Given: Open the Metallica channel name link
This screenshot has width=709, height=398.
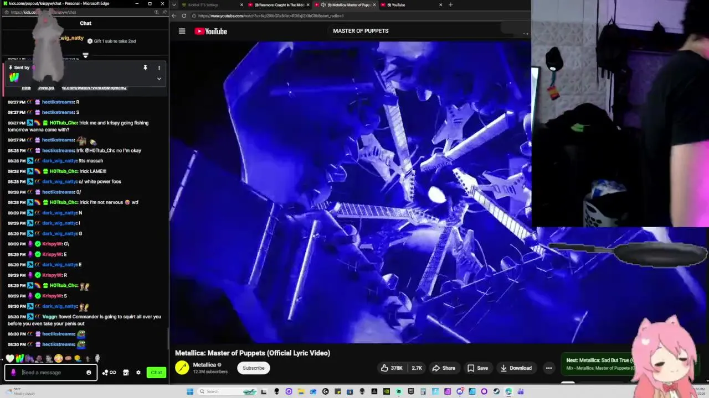Looking at the screenshot, I should 204,365.
